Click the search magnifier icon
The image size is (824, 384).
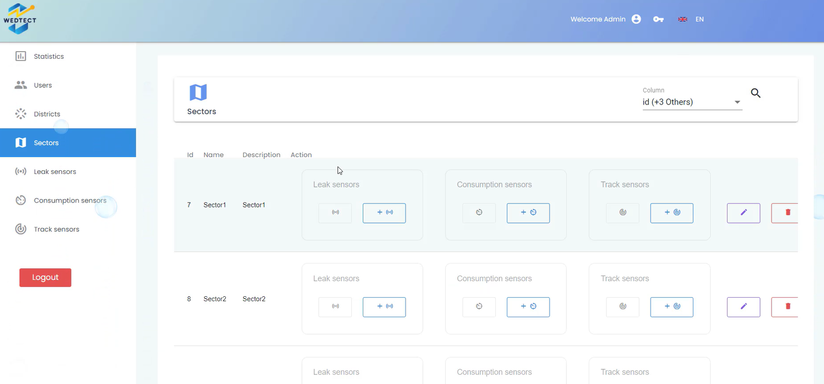click(x=756, y=93)
